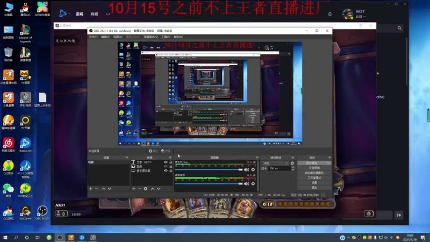This screenshot has height=242, width=430.
Task: Open the WeChat desktop shortcut
Action: coord(9,190)
